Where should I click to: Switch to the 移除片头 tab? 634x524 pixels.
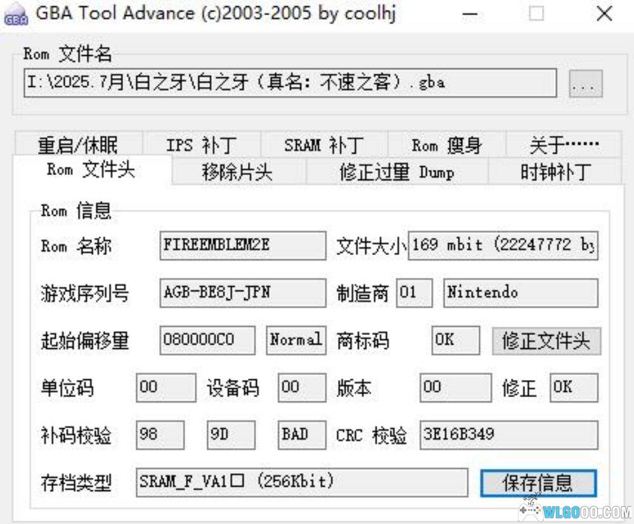click(x=237, y=172)
